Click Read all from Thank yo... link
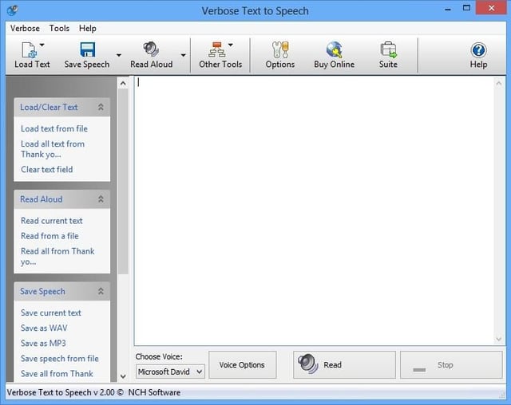This screenshot has height=405, width=511. coord(57,257)
